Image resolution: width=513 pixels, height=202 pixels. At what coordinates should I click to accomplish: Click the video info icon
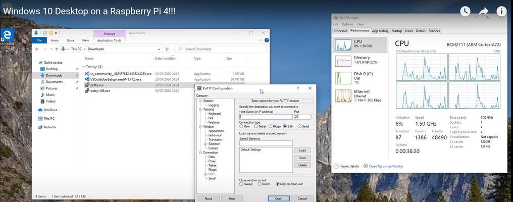pos(501,11)
